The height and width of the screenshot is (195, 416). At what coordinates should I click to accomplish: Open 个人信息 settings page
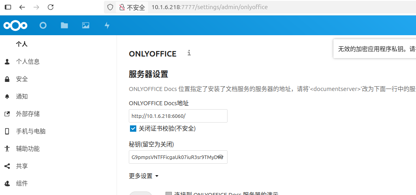(28, 62)
